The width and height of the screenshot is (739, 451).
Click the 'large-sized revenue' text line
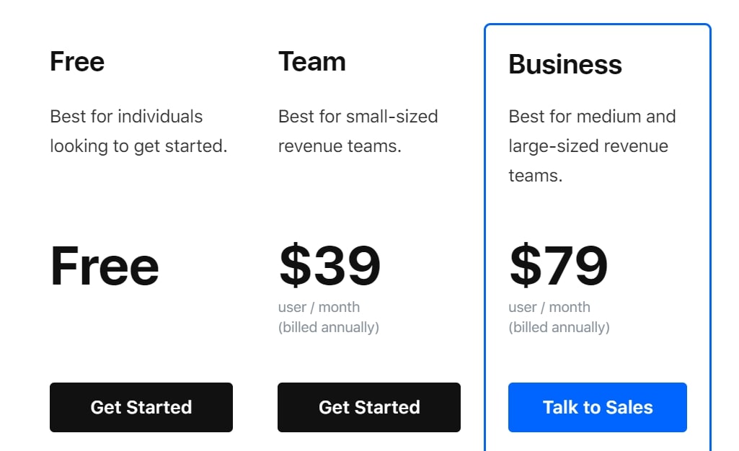(x=588, y=146)
